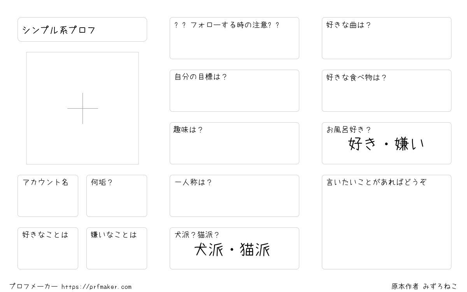
Task: Click 原本作者 みずろねこ credit text
Action: (424, 286)
